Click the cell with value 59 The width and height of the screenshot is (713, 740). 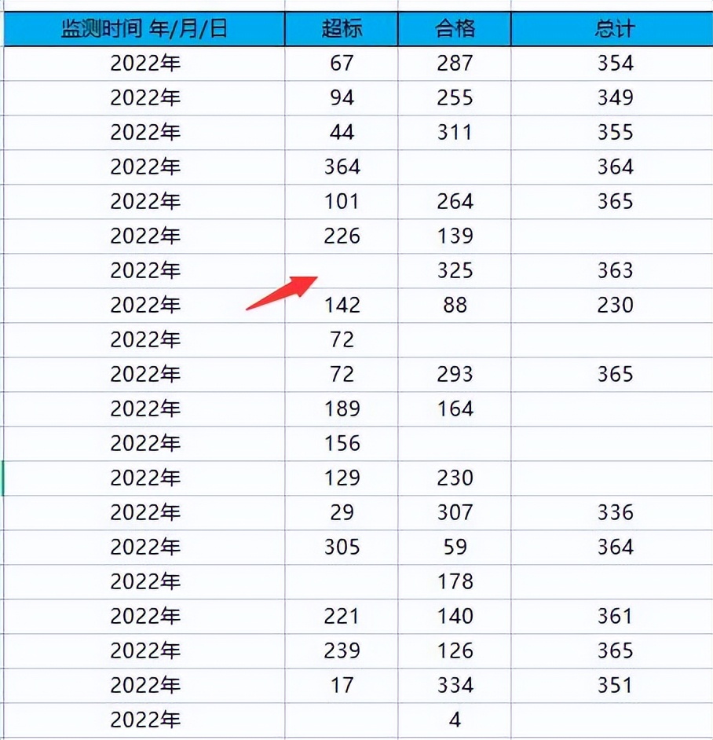point(455,548)
